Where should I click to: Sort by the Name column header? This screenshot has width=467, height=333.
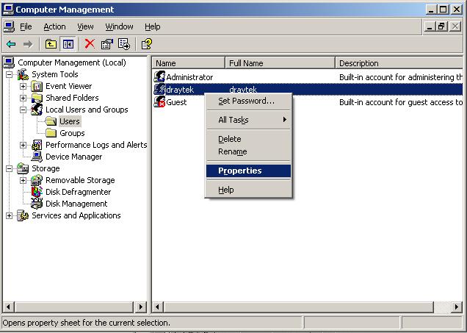click(x=189, y=63)
